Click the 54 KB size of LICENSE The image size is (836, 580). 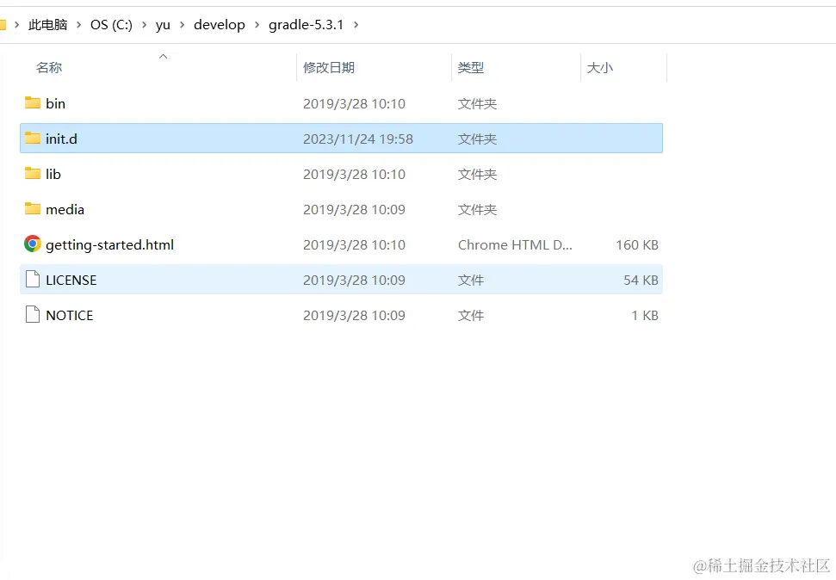(641, 280)
